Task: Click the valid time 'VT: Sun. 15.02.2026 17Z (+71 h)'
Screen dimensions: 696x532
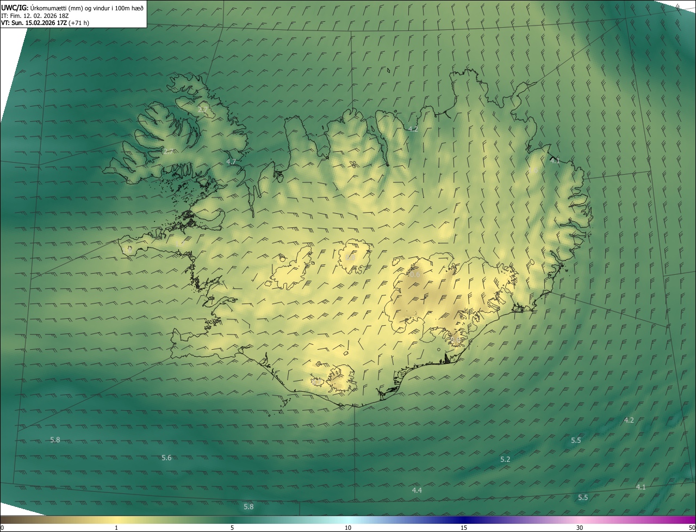Action: point(45,23)
